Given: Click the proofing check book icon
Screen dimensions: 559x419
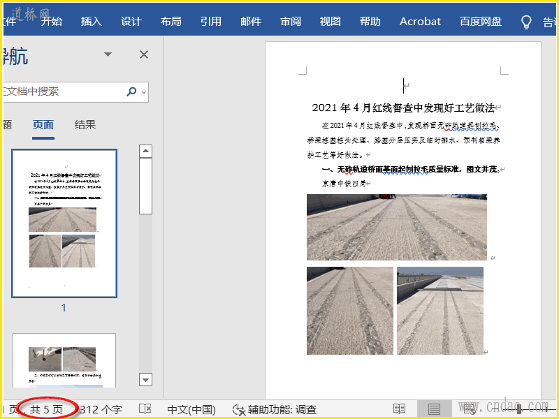Looking at the screenshot, I should [145, 409].
